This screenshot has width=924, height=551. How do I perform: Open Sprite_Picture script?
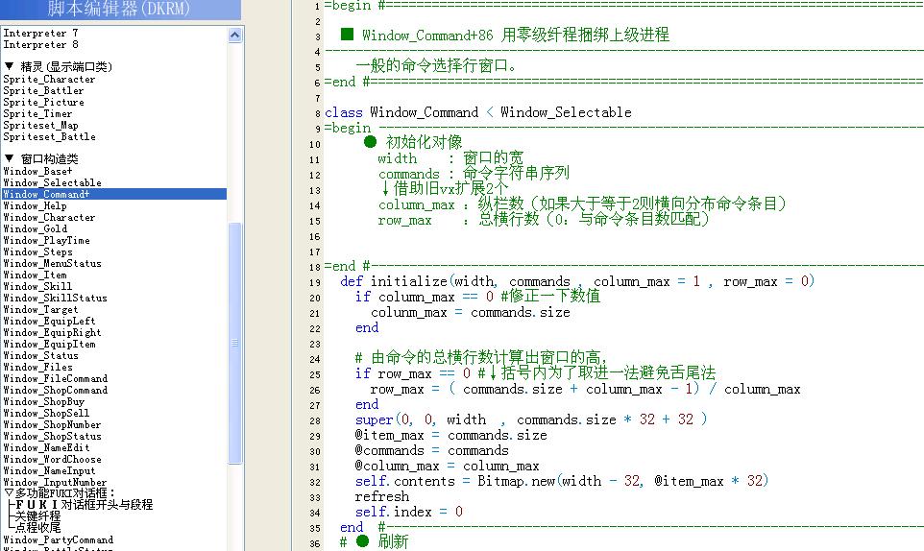[43, 102]
